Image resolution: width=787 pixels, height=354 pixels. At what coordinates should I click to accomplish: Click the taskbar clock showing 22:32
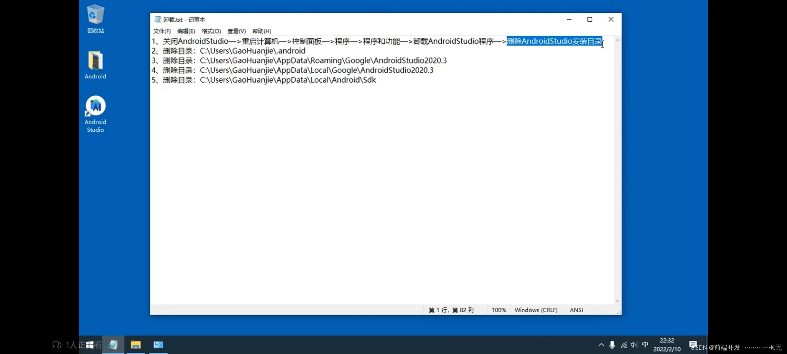pyautogui.click(x=667, y=344)
